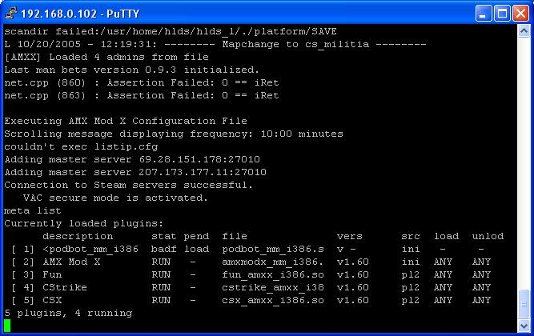Click 'csx_amxx_i386.so' file name
Image resolution: width=534 pixels, height=336 pixels.
[273, 300]
